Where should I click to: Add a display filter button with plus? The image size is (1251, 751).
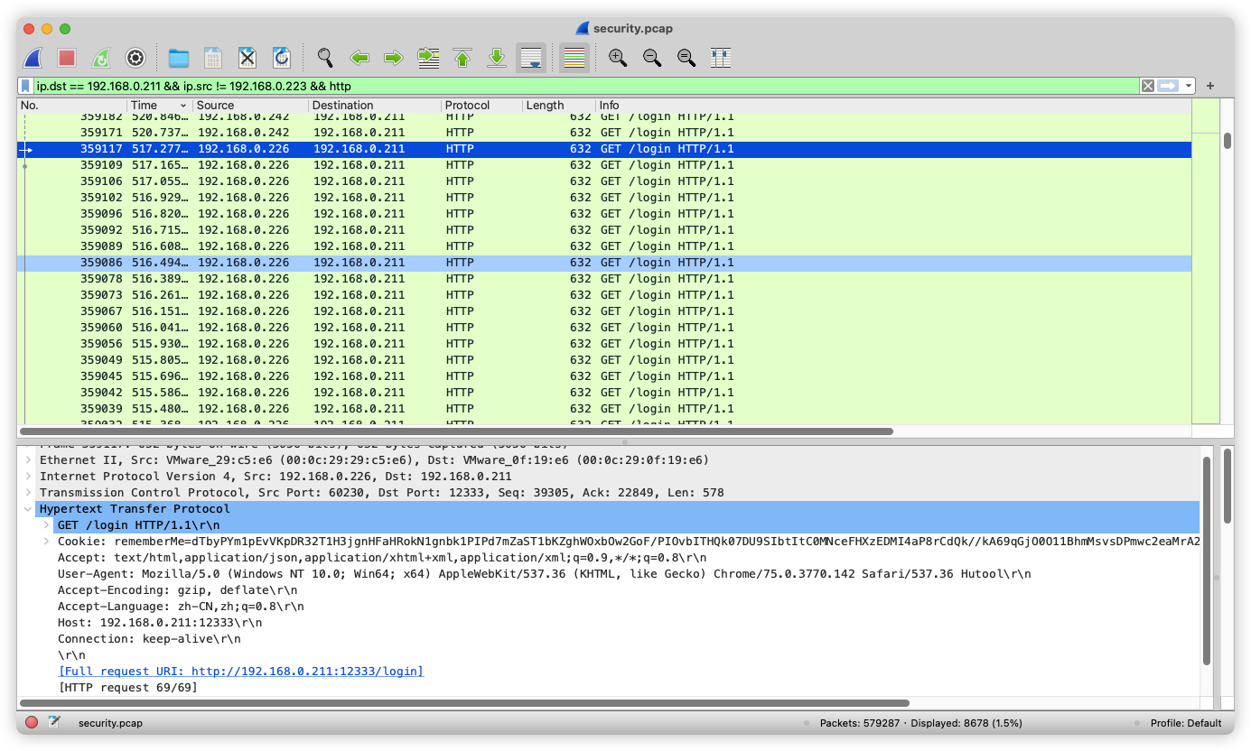(1210, 86)
